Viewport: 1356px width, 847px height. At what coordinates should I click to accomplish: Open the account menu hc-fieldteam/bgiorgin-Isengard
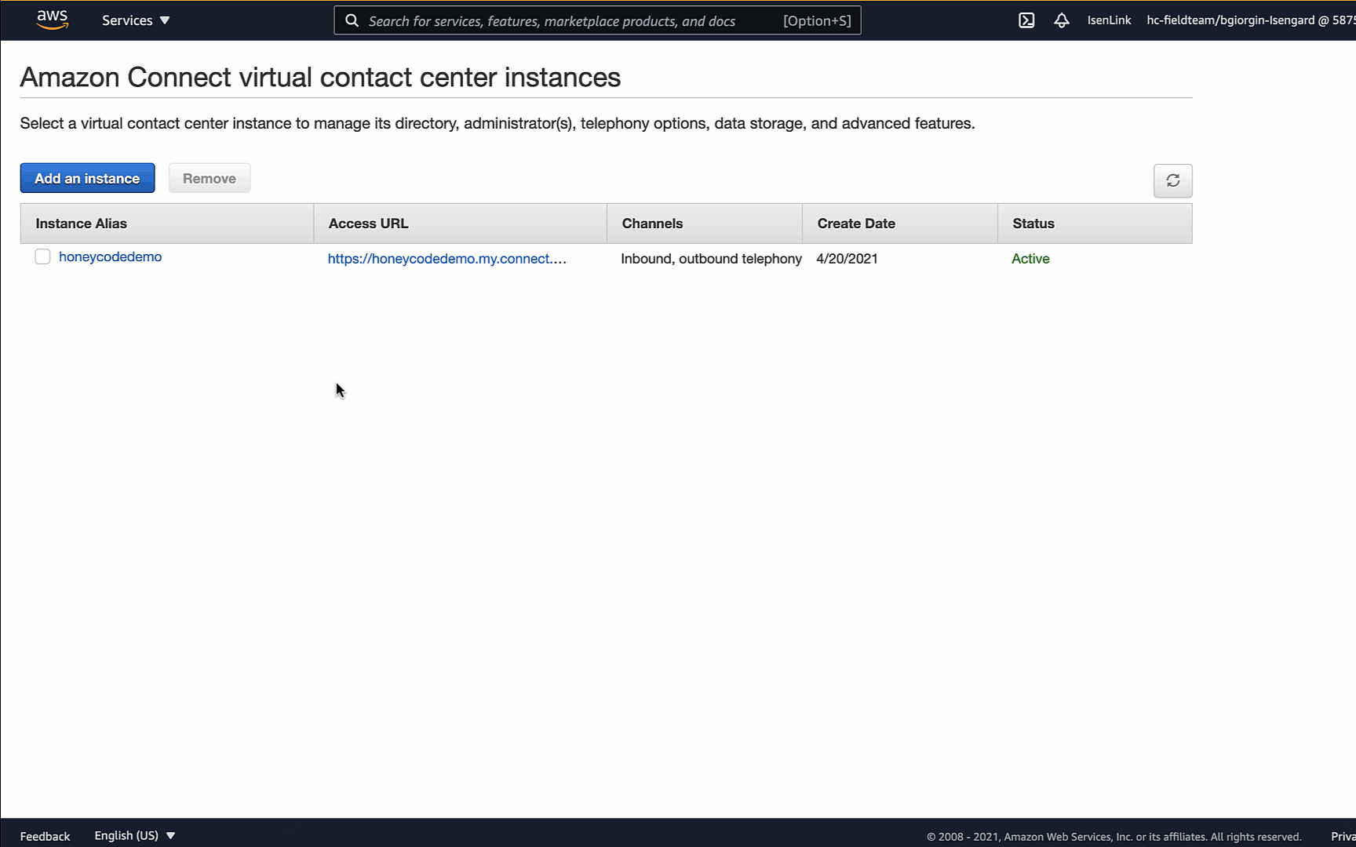coord(1251,20)
